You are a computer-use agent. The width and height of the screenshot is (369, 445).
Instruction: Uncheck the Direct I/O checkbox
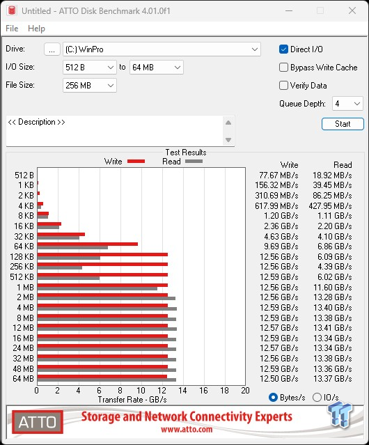click(x=283, y=49)
